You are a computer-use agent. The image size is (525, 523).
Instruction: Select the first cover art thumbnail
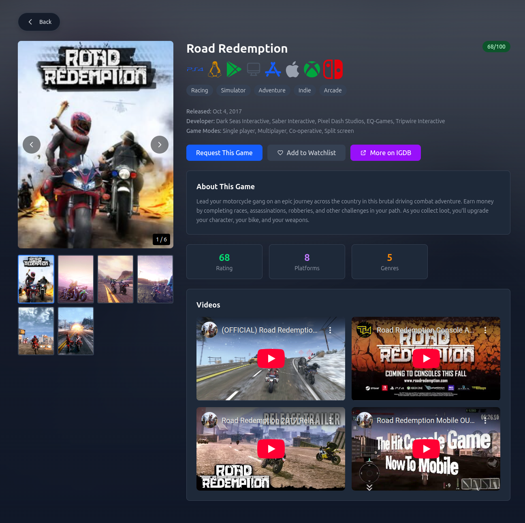click(x=36, y=279)
